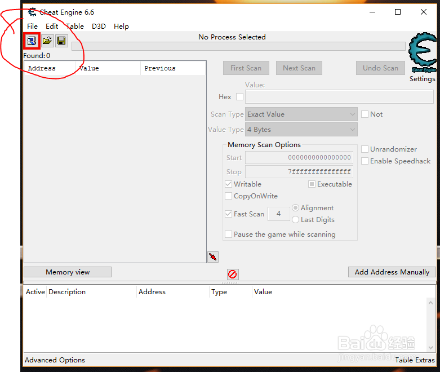
Task: Open the Table menu
Action: (x=75, y=26)
